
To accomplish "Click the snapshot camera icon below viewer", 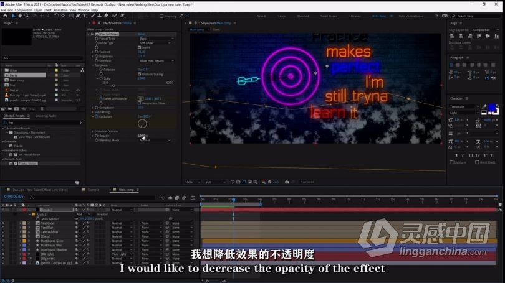I will [x=287, y=182].
